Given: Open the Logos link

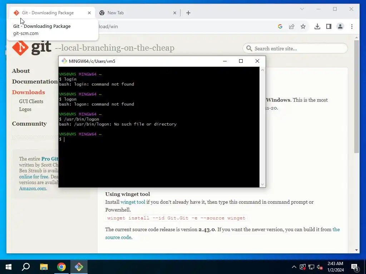Looking at the screenshot, I should [25, 109].
